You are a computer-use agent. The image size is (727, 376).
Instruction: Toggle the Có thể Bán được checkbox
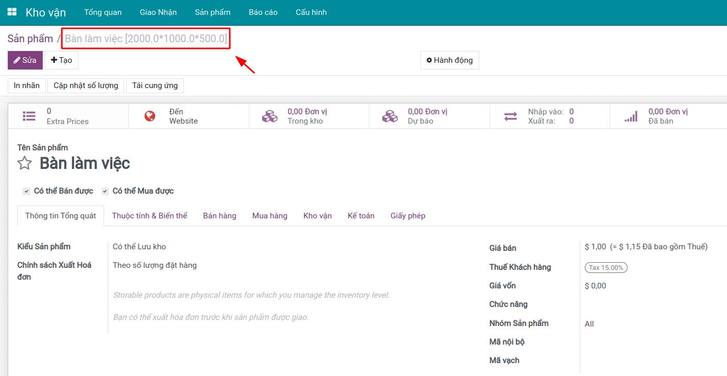26,191
